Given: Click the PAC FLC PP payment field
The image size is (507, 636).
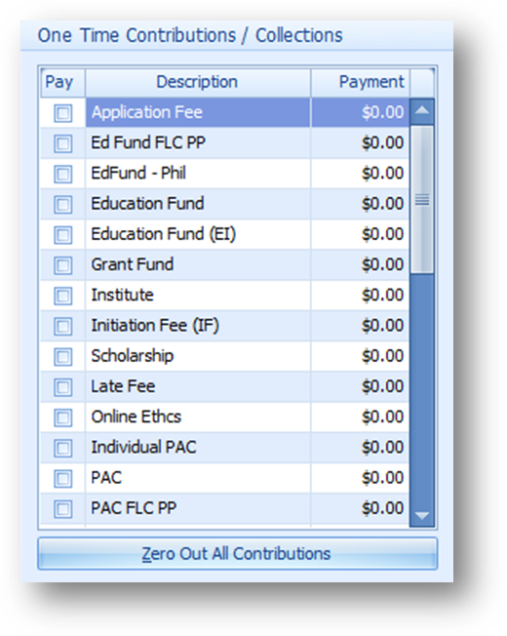Looking at the screenshot, I should pos(361,508).
